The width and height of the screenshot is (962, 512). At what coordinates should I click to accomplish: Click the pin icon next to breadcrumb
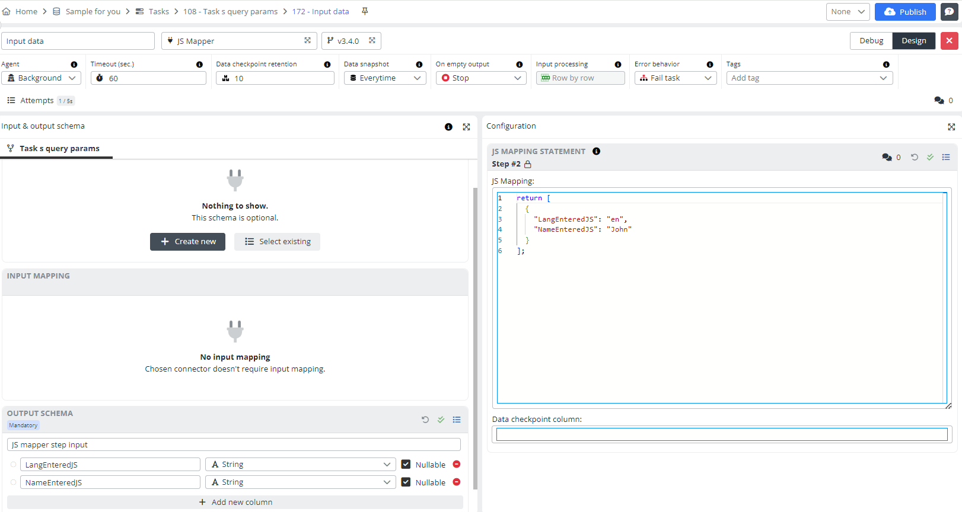365,11
